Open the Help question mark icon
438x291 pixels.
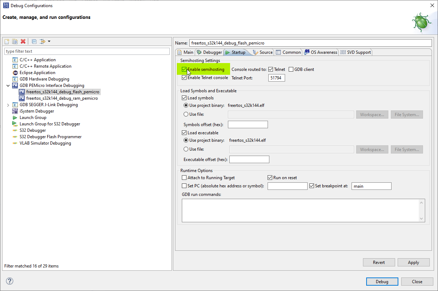point(9,281)
